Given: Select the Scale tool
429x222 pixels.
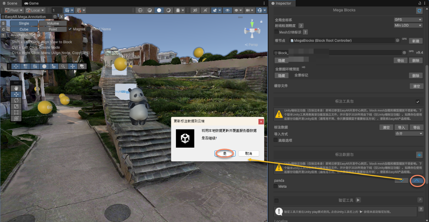Looking at the screenshot, I should 16,107.
